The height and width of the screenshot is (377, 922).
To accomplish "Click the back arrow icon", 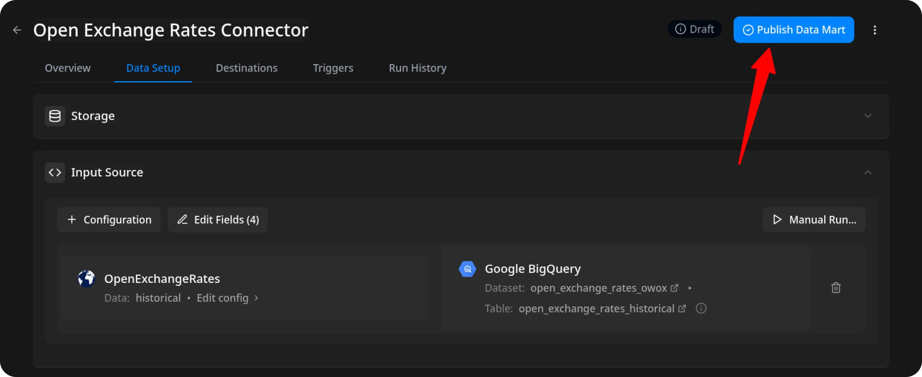I will point(17,30).
